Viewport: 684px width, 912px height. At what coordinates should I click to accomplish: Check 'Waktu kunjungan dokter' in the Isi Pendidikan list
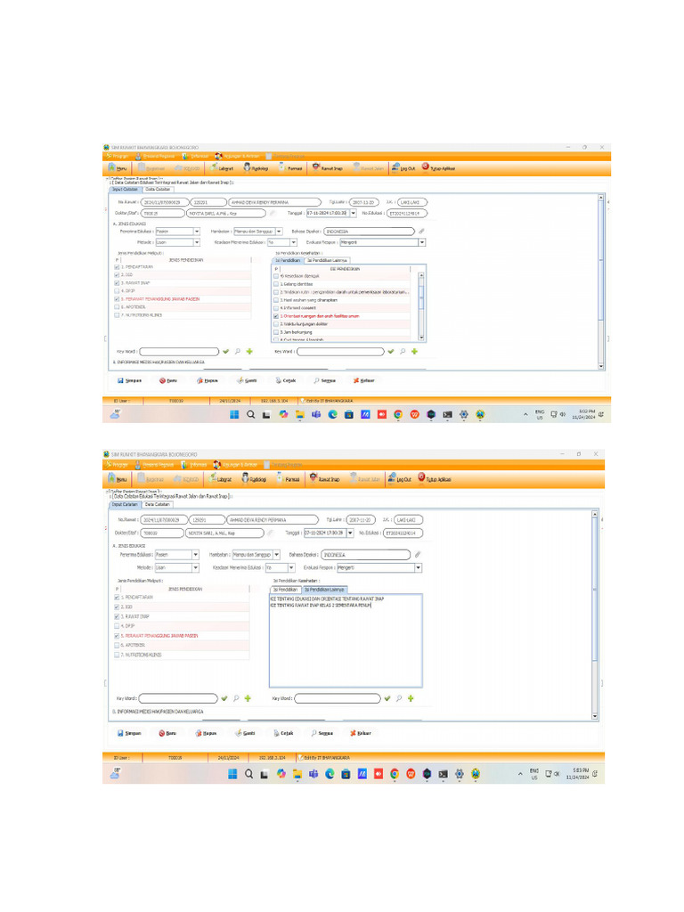click(276, 324)
